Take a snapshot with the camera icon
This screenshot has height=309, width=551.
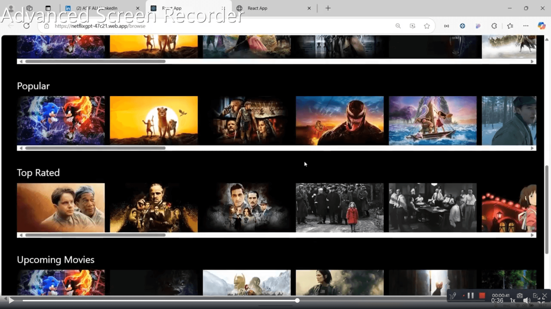pos(520,296)
